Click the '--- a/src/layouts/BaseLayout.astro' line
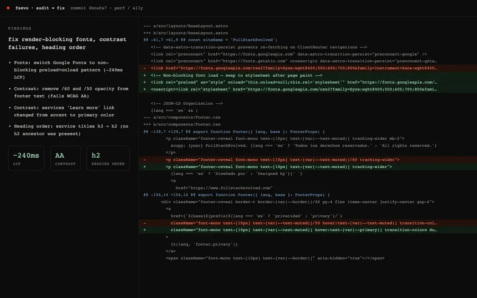Screen dimensions: 477x298 tap(185, 26)
